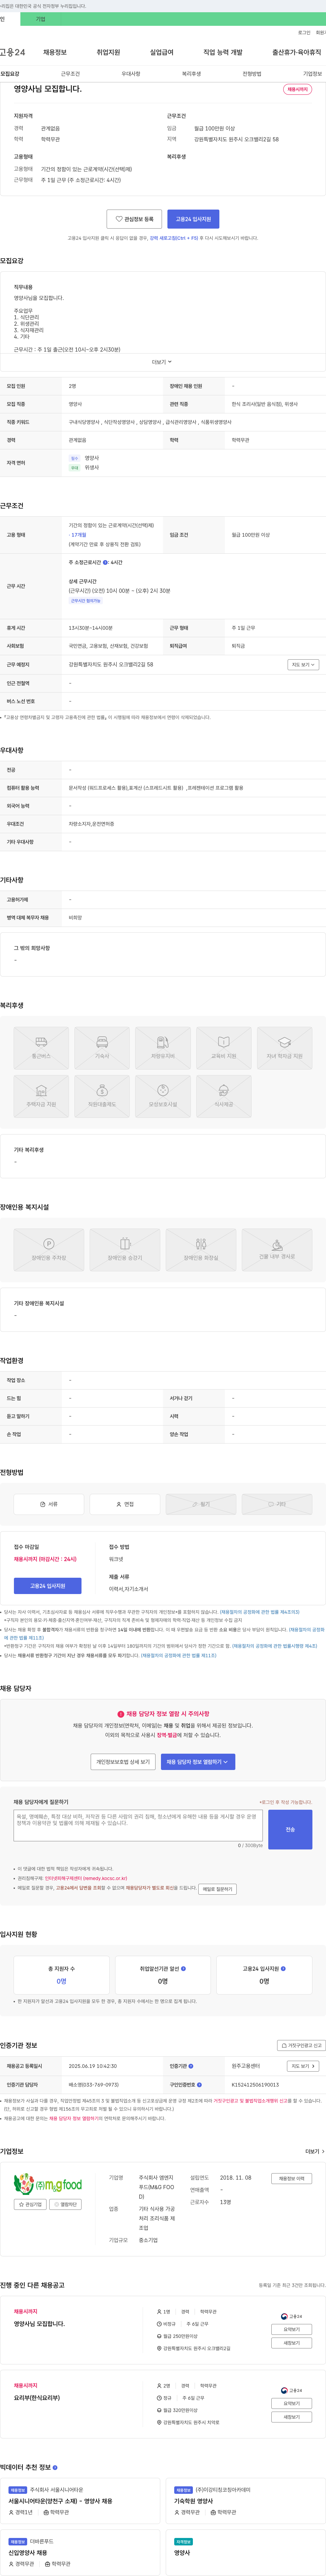Click the 고용24 logo
The width and height of the screenshot is (326, 2576).
12,52
